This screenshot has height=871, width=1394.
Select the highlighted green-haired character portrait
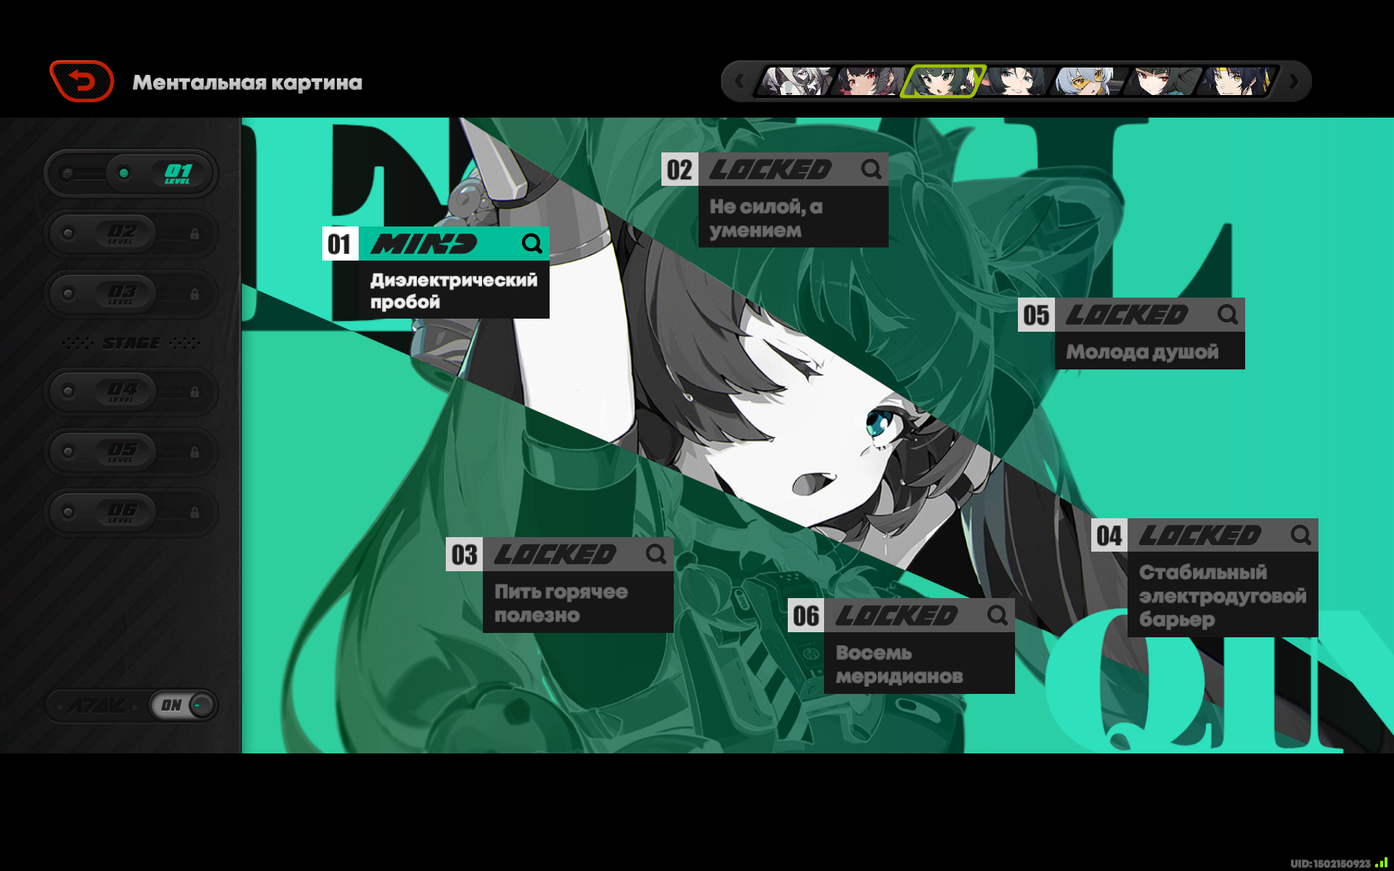[x=943, y=81]
